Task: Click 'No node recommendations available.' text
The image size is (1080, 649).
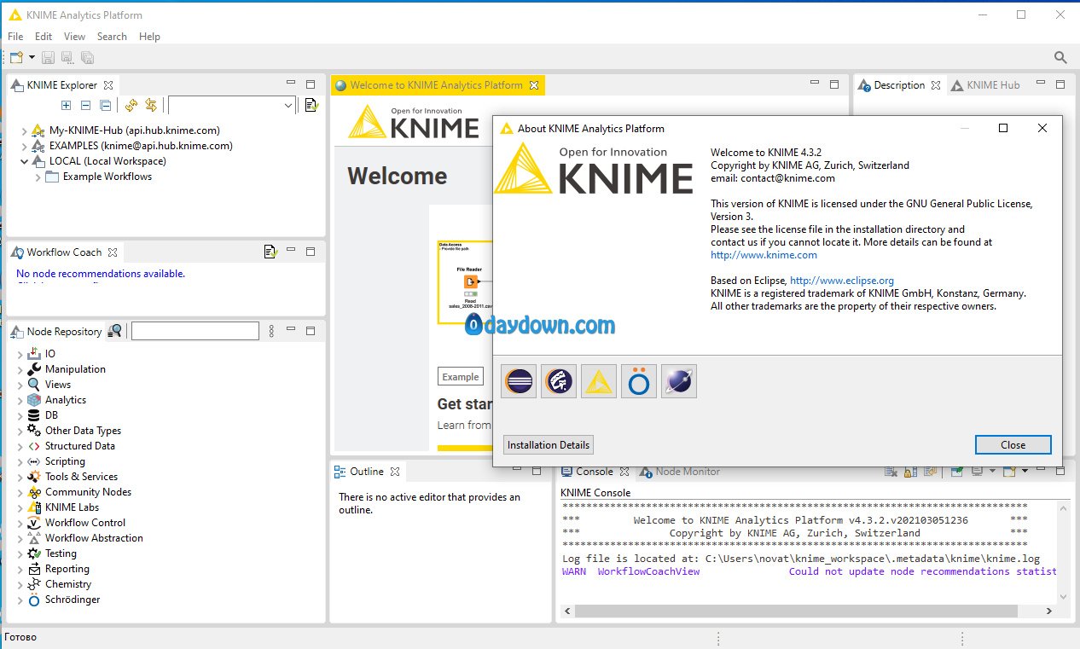Action: (x=101, y=274)
